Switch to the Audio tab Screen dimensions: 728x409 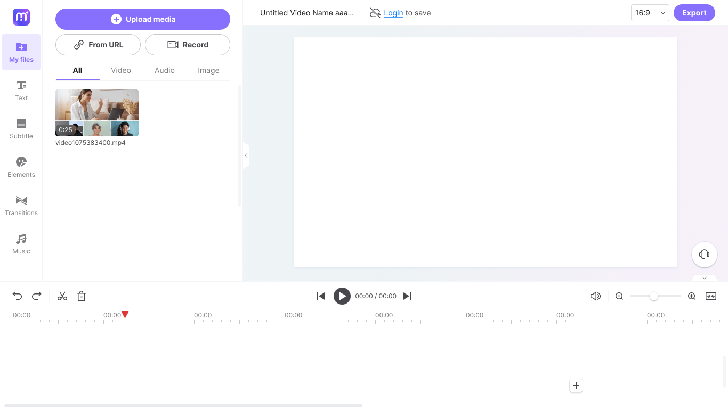tap(165, 70)
